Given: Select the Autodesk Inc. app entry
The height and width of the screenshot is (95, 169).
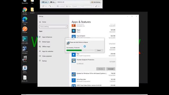Looking at the screenshot, I should click(x=93, y=26).
